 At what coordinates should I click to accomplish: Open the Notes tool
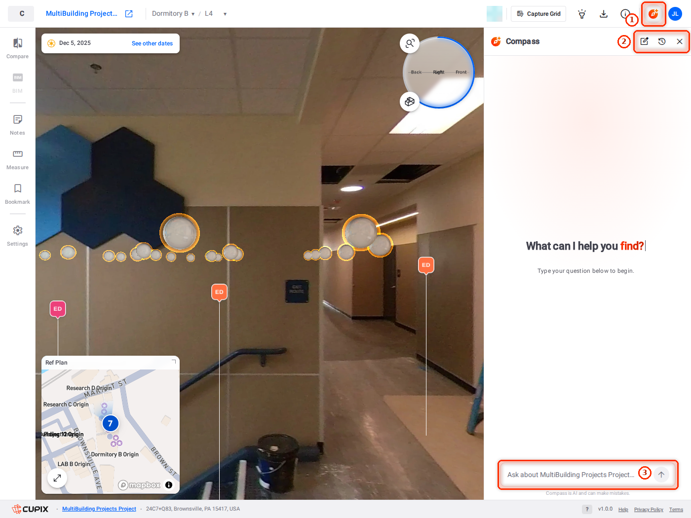tap(17, 125)
